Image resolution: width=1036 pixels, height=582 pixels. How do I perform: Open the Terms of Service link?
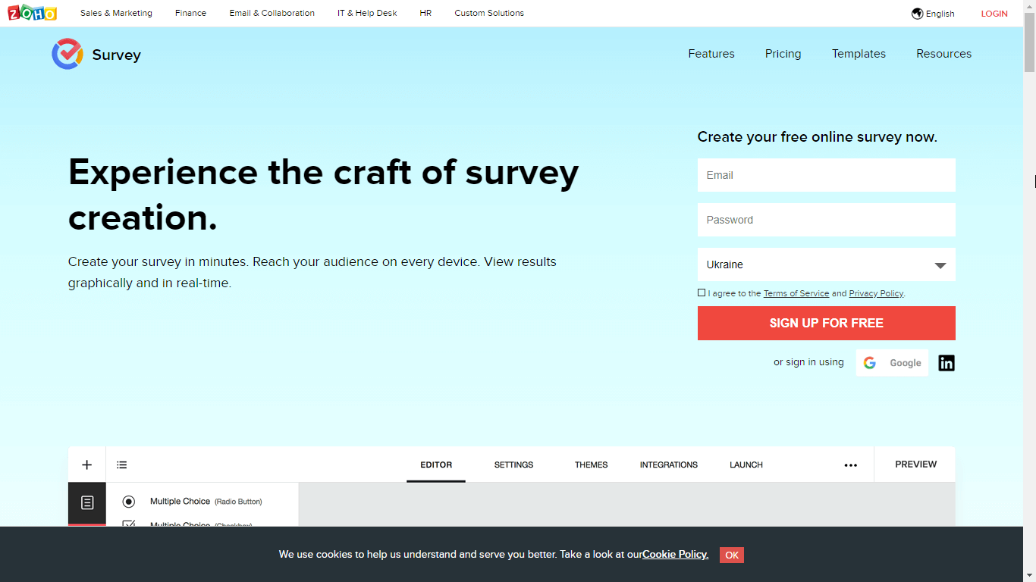[x=796, y=293]
